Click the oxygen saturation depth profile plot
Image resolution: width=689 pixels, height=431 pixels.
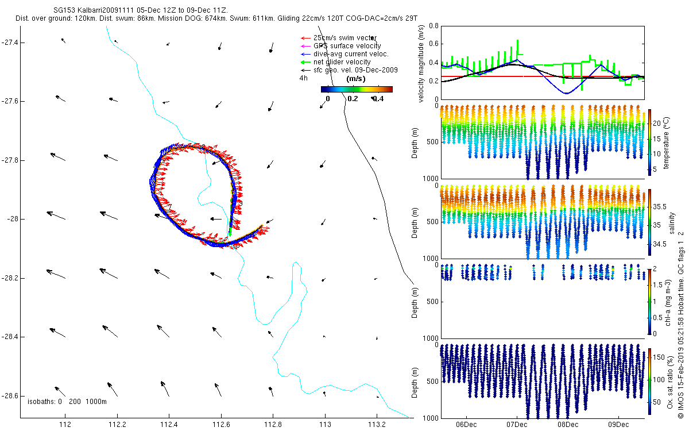click(x=543, y=381)
